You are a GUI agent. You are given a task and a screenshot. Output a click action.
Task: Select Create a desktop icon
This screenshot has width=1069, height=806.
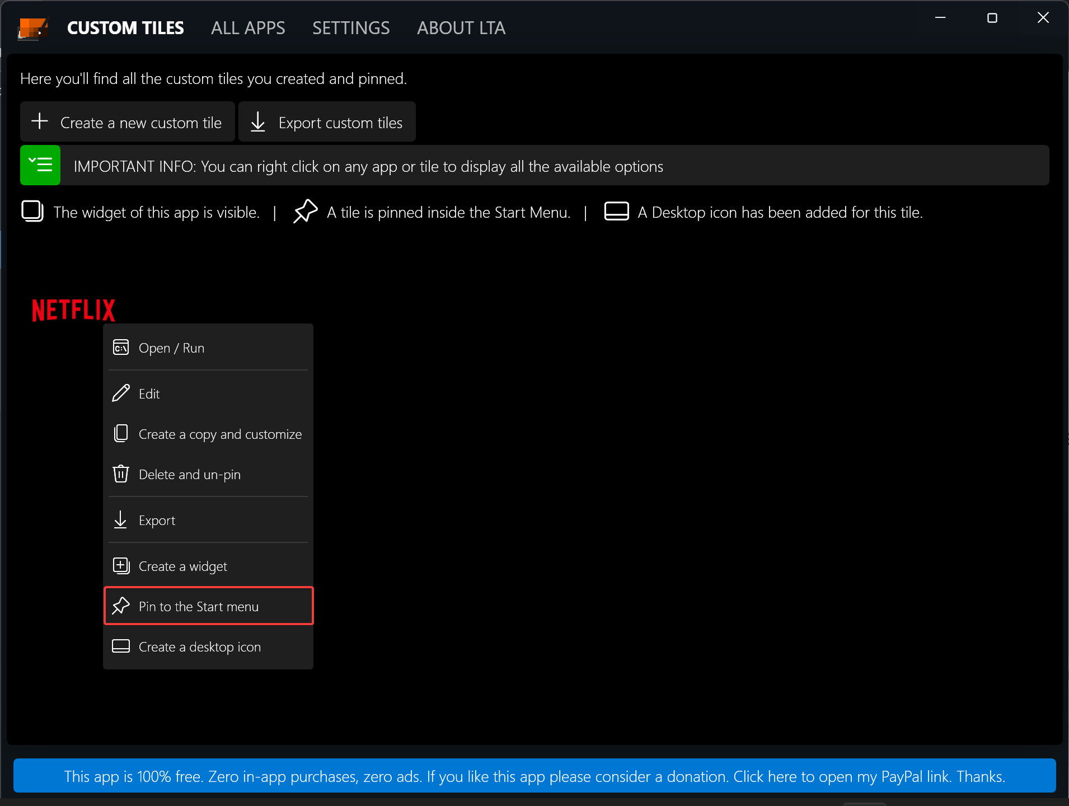pos(208,646)
